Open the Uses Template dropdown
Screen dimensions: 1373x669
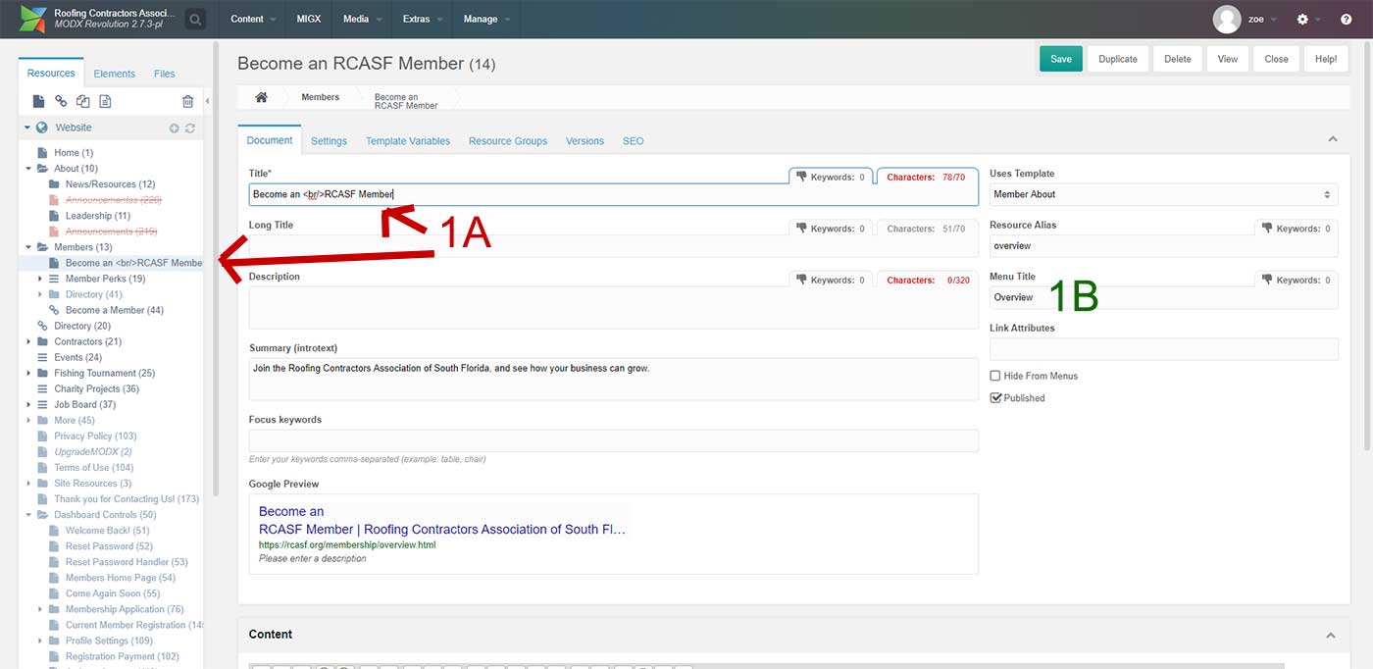[x=1163, y=194]
